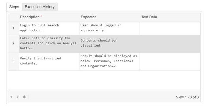Click the empty Test Data cell in row 3
This screenshot has height=107, width=204.
pos(170,61)
